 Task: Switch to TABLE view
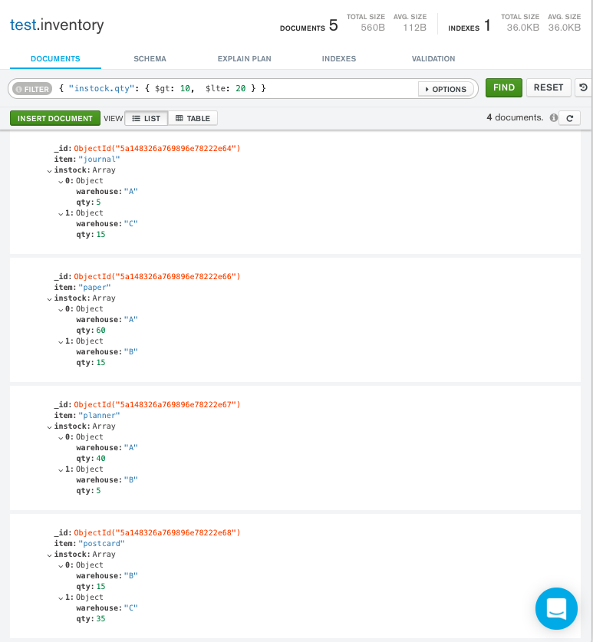click(x=193, y=118)
